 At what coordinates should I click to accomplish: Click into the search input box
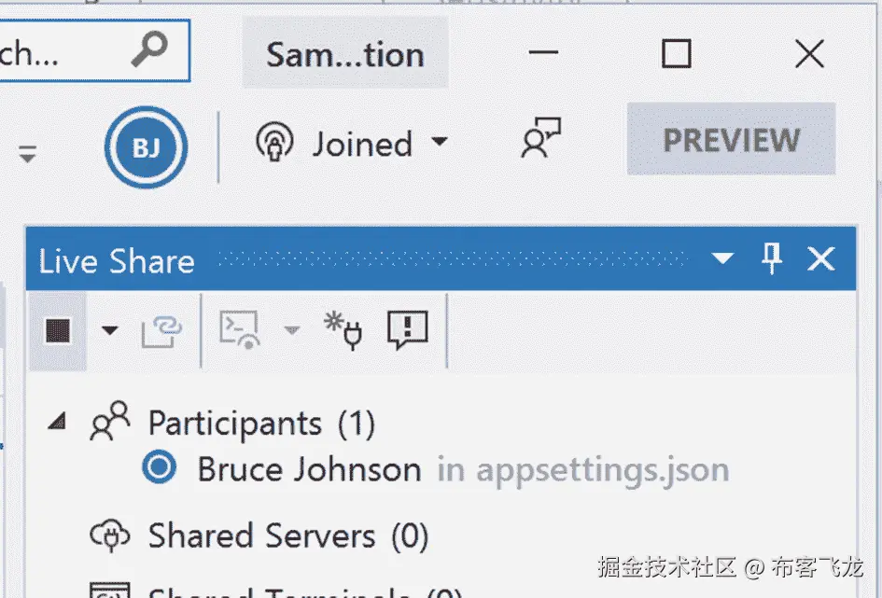pyautogui.click(x=94, y=50)
